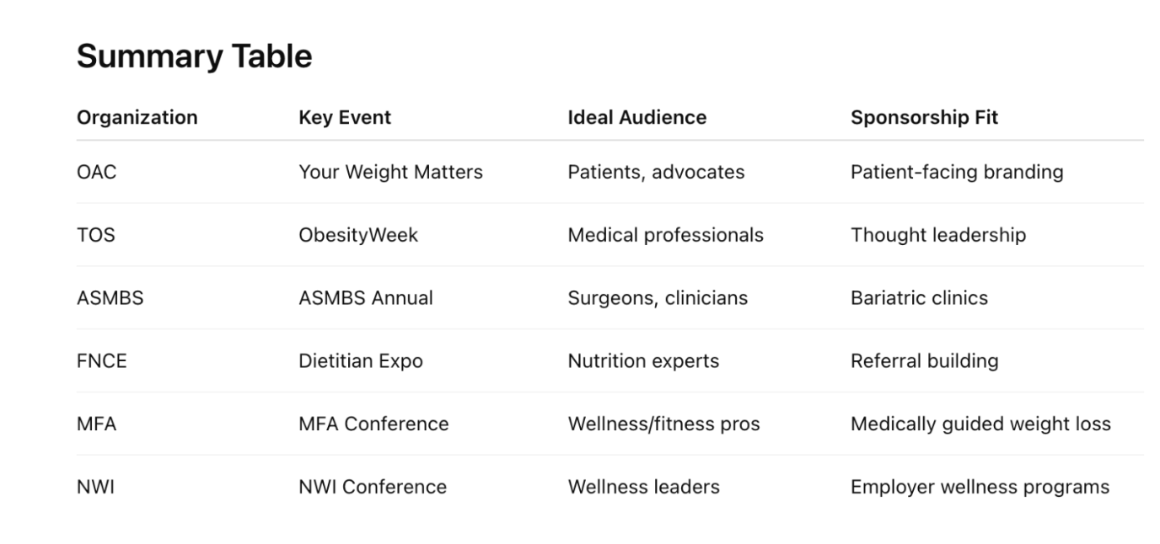Click the Your Weight Matters event cell
The height and width of the screenshot is (544, 1160).
[390, 172]
